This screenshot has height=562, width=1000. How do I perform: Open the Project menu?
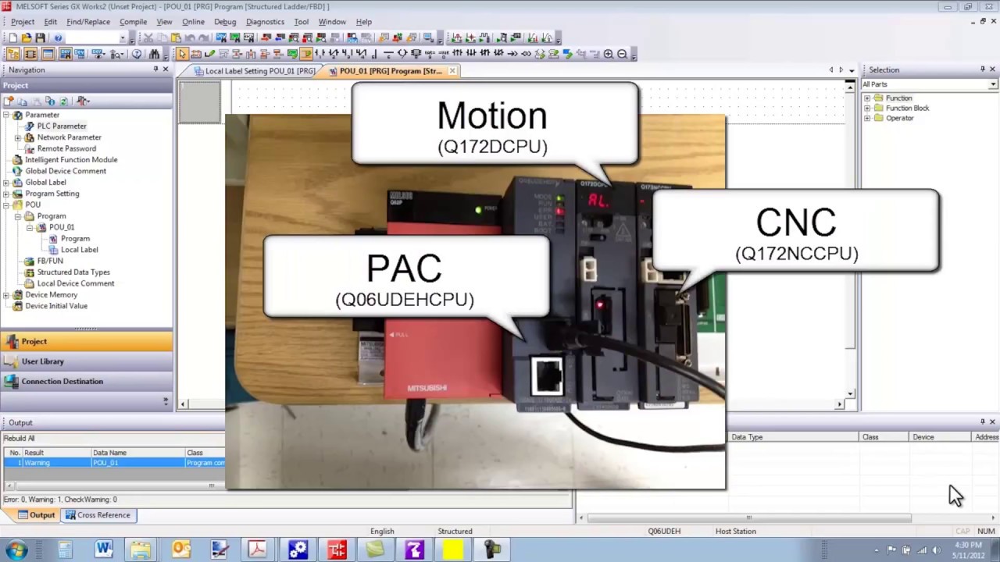(22, 22)
